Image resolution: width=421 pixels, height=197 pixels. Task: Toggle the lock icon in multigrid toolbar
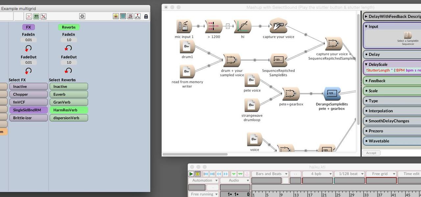pos(146,16)
